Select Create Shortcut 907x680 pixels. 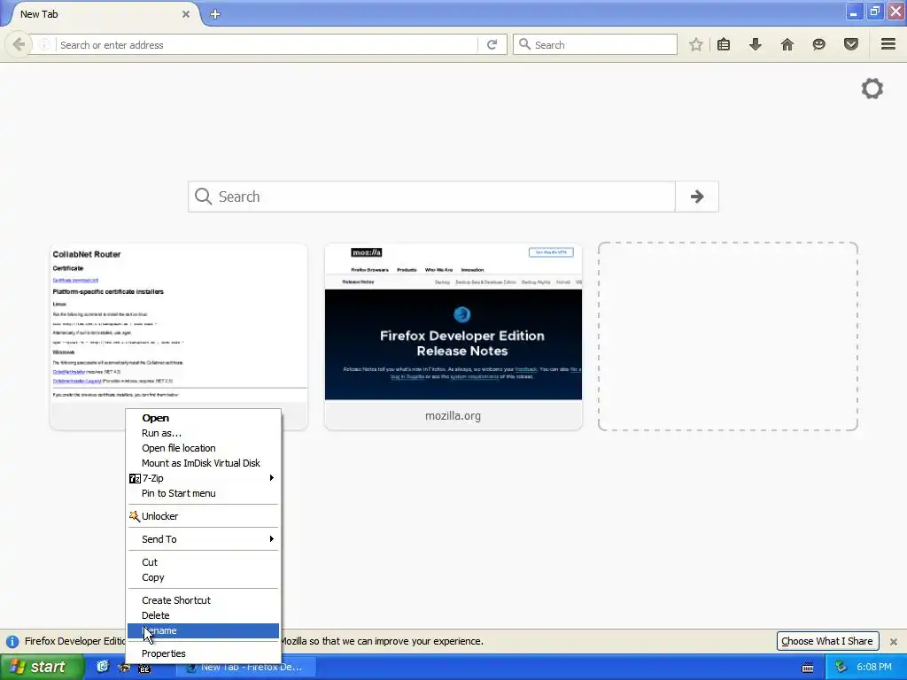click(203, 600)
